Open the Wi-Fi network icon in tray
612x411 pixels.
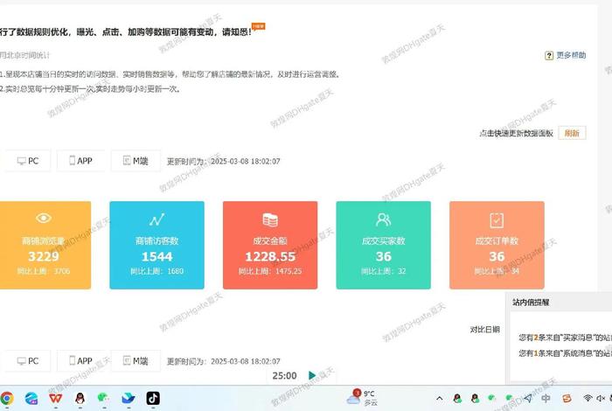pyautogui.click(x=588, y=398)
